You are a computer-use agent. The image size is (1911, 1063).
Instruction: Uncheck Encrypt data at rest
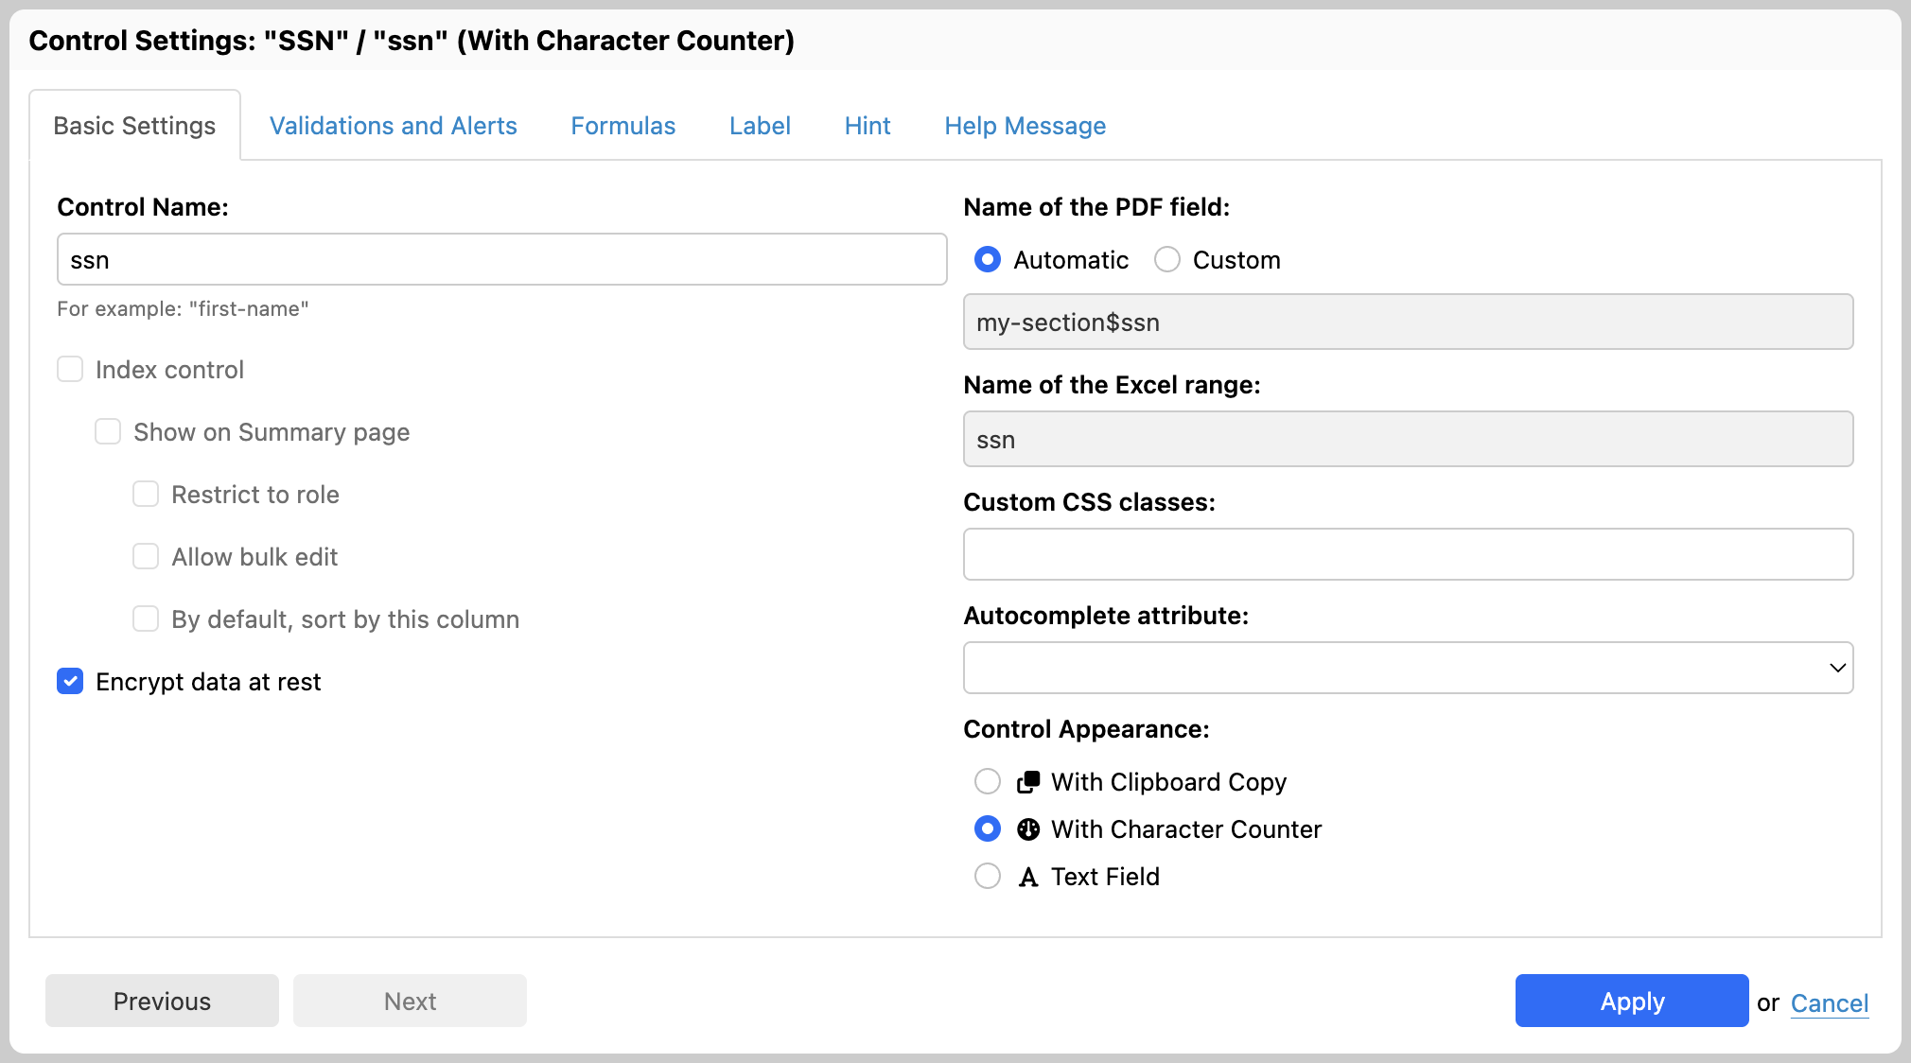[70, 681]
